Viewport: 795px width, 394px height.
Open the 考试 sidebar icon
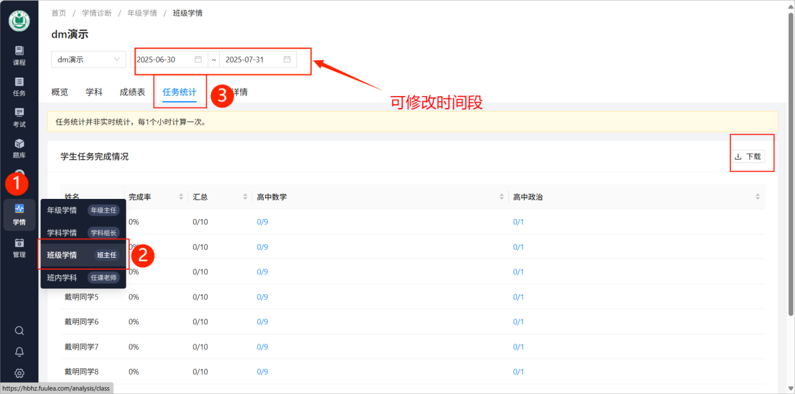(19, 117)
